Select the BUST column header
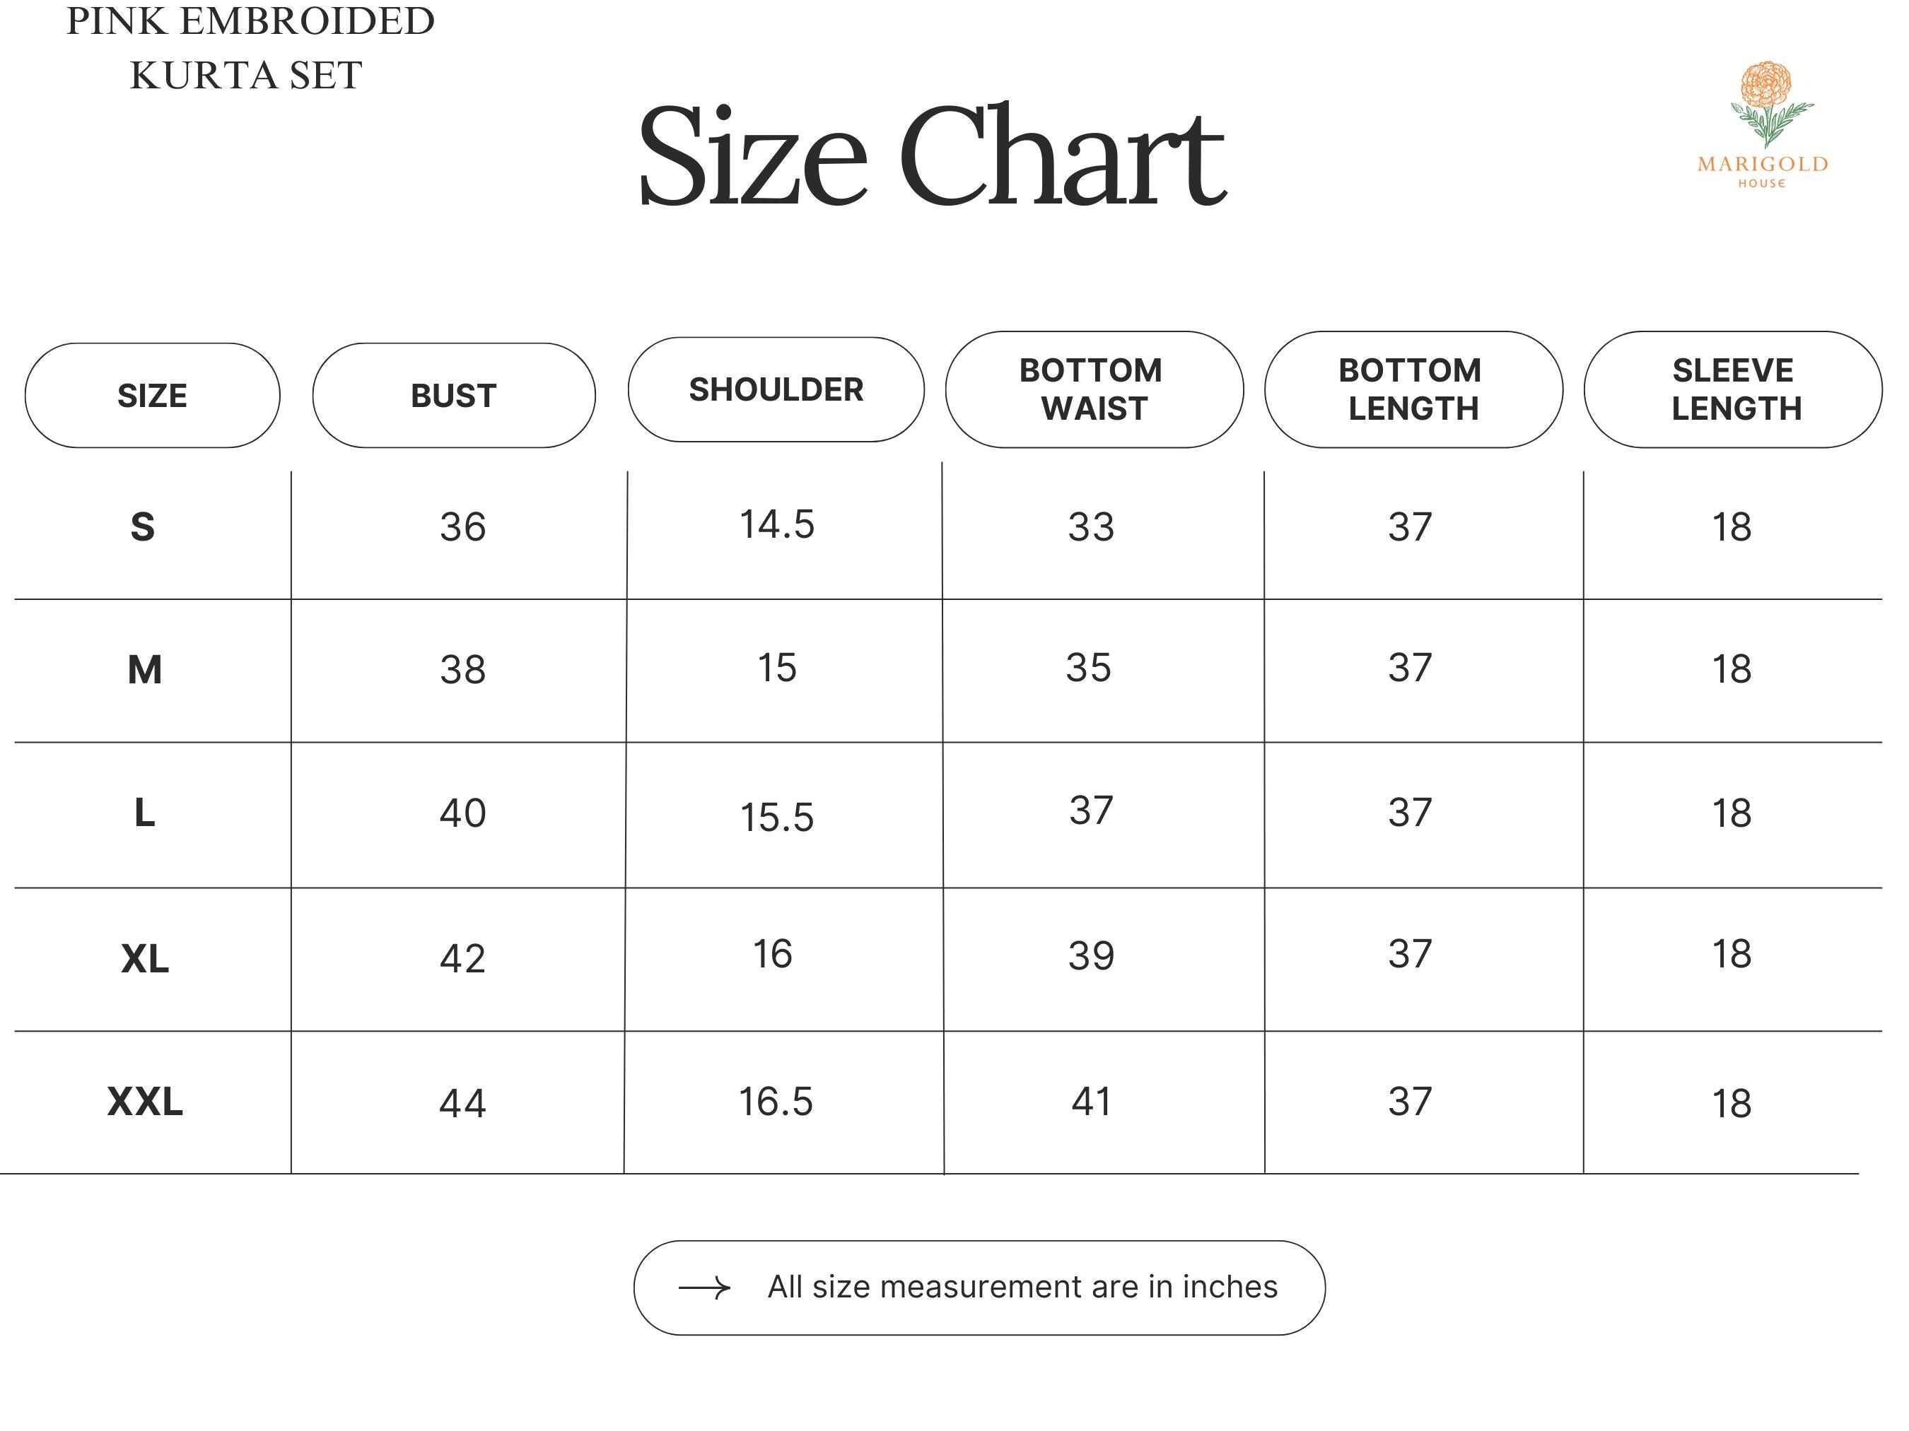 pyautogui.click(x=453, y=395)
